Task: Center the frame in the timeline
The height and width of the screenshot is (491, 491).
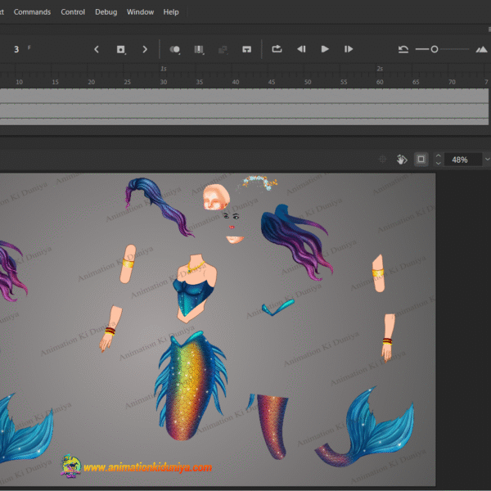Action: (247, 49)
